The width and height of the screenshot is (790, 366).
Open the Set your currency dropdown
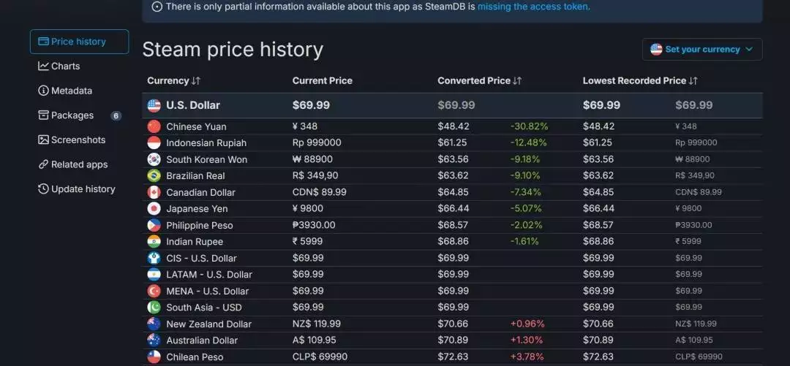point(702,49)
